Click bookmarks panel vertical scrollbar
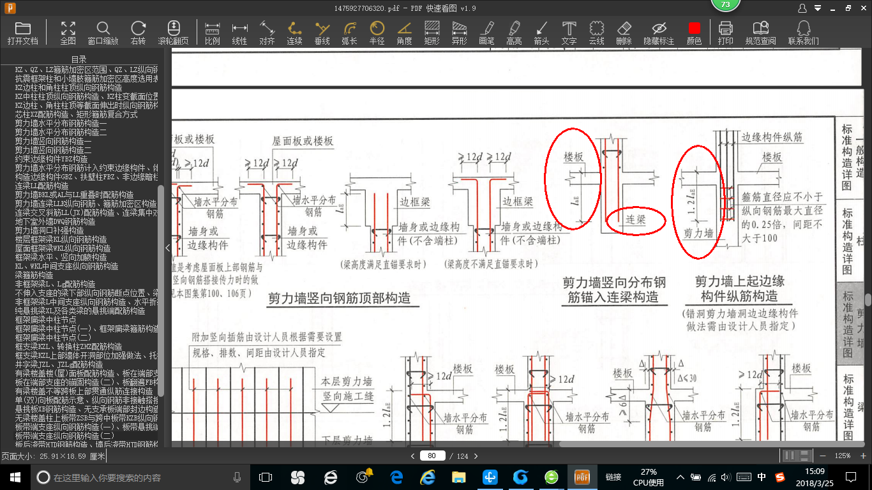 tap(161, 290)
